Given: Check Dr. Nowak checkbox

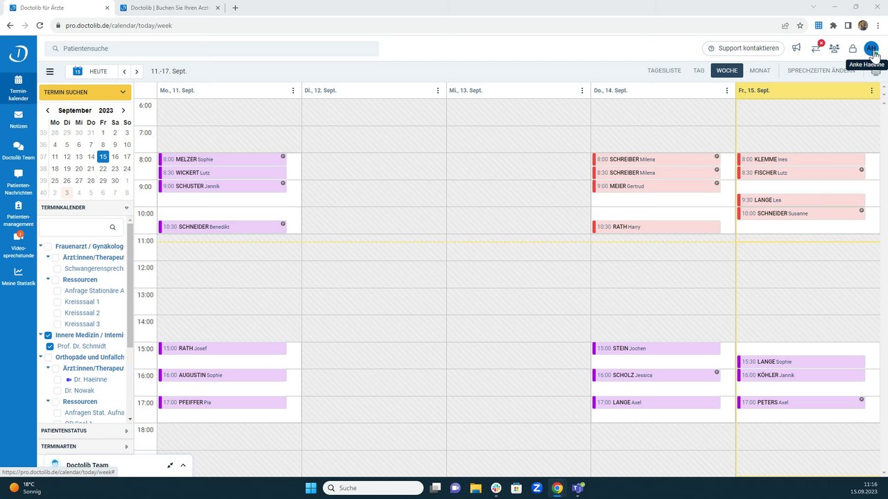Looking at the screenshot, I should pos(58,390).
